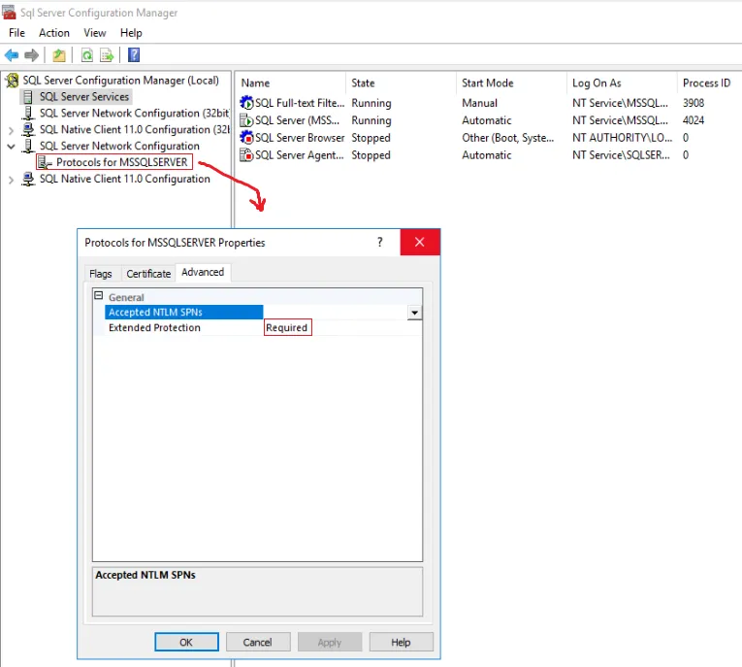Click the blue Help toolbar icon
Screen dimensions: 742x667
tap(134, 55)
